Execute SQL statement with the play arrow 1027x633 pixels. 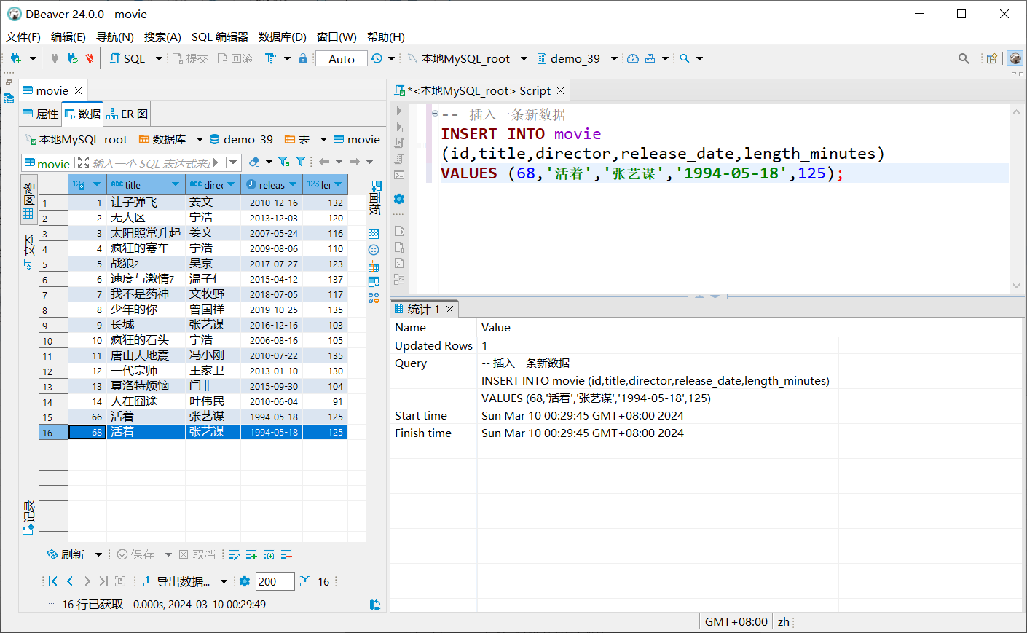(399, 111)
